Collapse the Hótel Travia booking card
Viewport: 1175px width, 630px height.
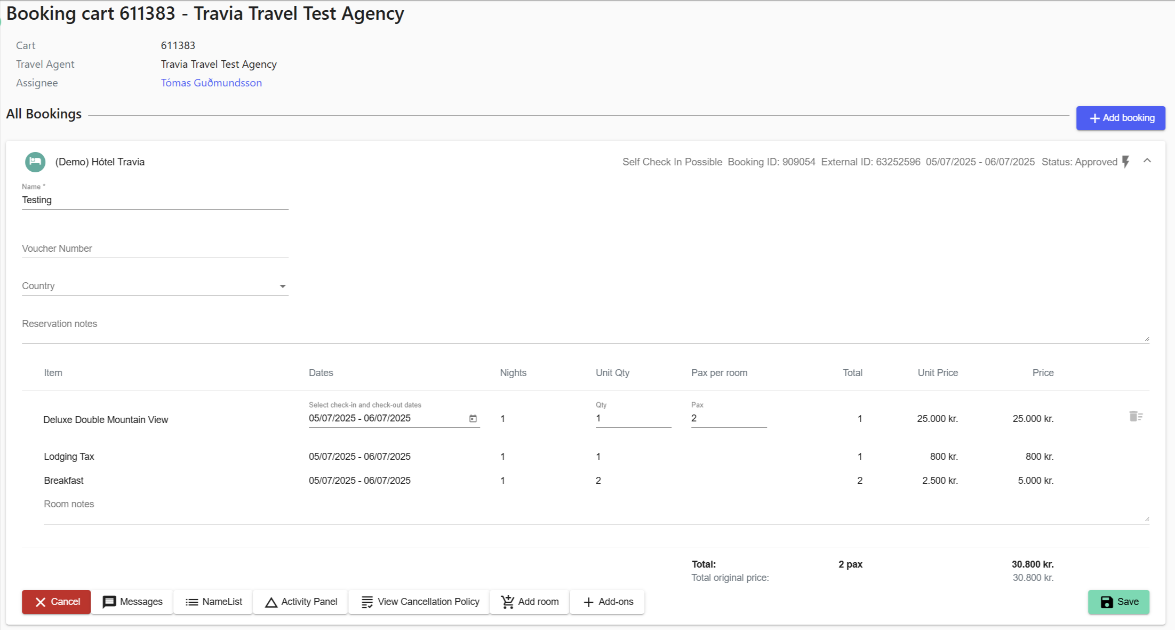coord(1147,161)
